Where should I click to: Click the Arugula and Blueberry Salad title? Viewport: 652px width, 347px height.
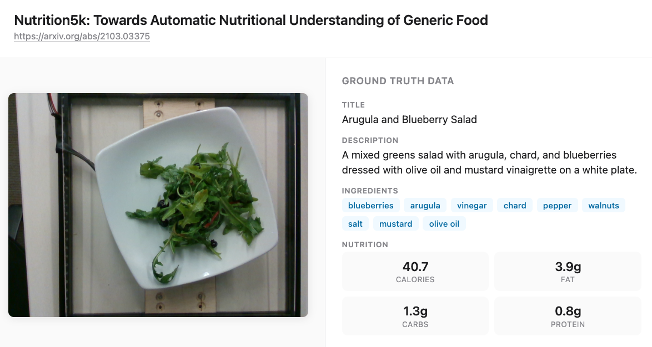click(x=409, y=120)
